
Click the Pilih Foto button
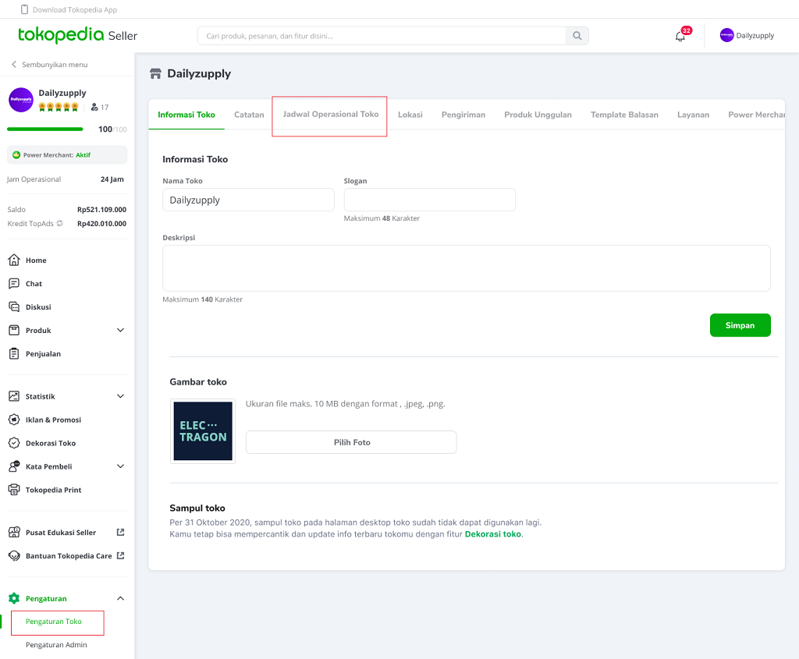[x=351, y=442]
